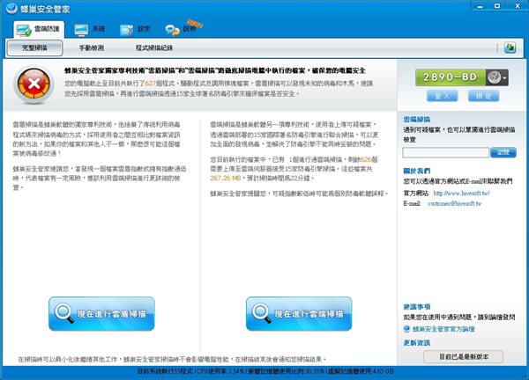
Task: Click the globe icon beside forum link
Action: click(406, 329)
